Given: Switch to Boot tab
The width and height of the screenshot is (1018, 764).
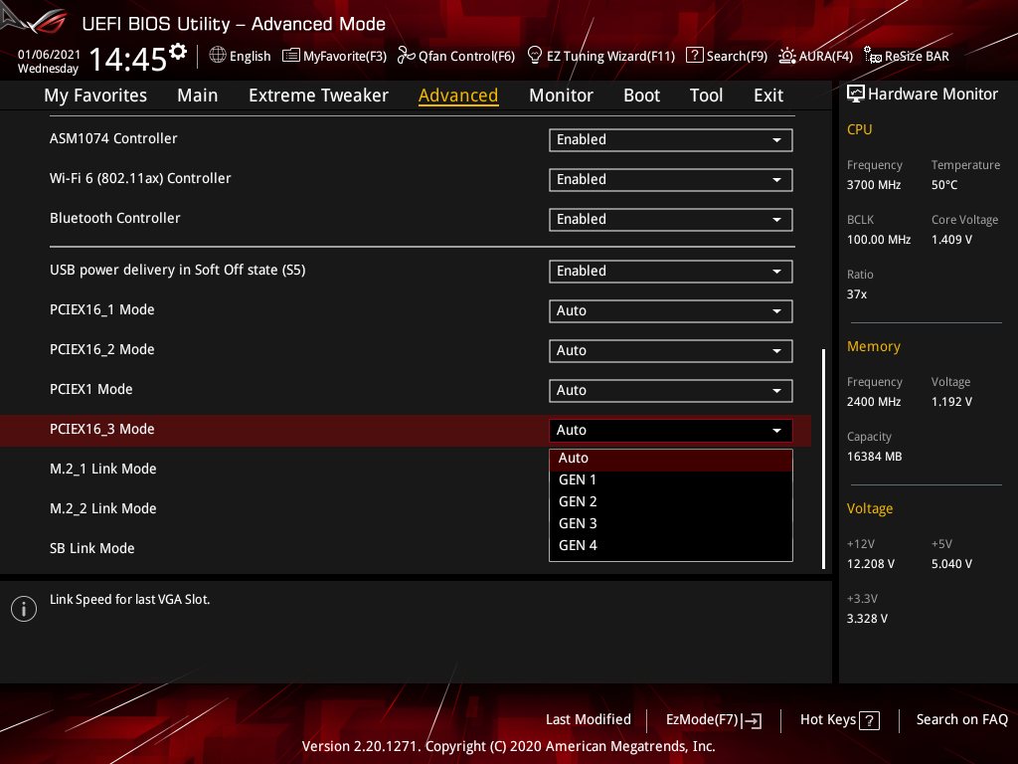Looking at the screenshot, I should (x=641, y=95).
